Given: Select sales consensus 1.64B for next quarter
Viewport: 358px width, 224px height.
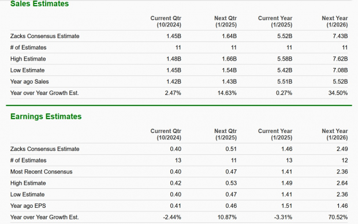Looking at the screenshot, I should pos(229,36).
